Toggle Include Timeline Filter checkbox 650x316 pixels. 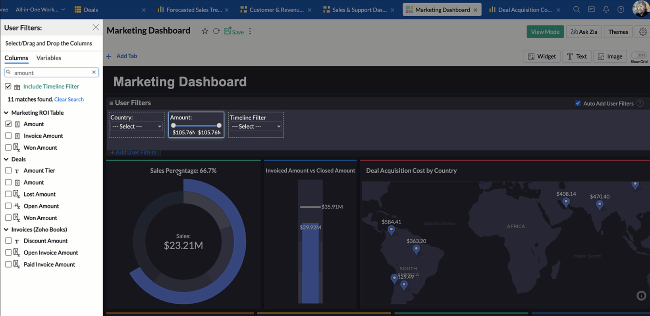point(8,86)
